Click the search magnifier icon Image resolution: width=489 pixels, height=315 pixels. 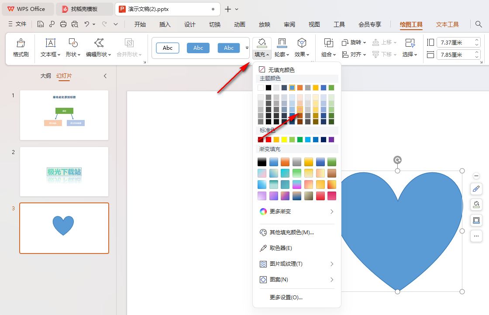point(479,24)
